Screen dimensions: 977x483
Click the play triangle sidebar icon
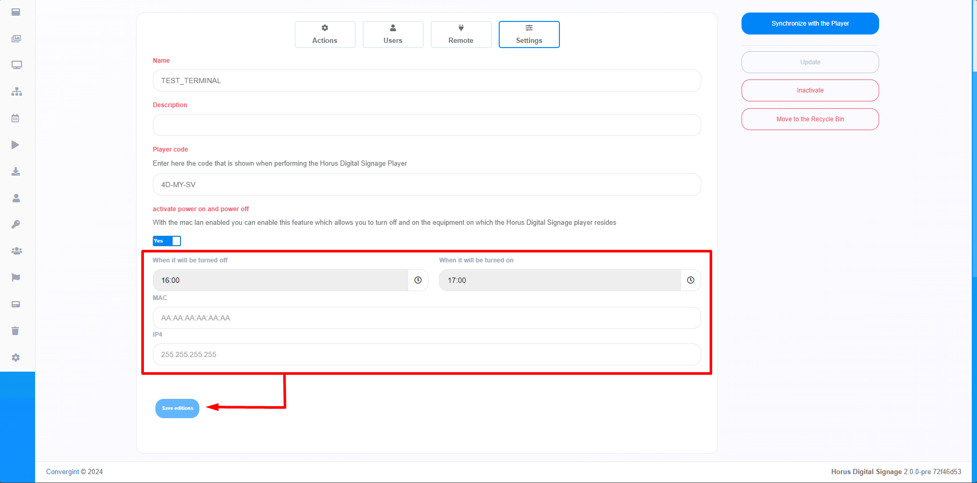pyautogui.click(x=16, y=145)
